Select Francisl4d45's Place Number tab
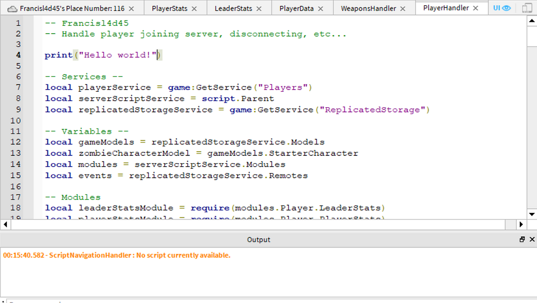Image resolution: width=537 pixels, height=303 pixels. click(72, 9)
